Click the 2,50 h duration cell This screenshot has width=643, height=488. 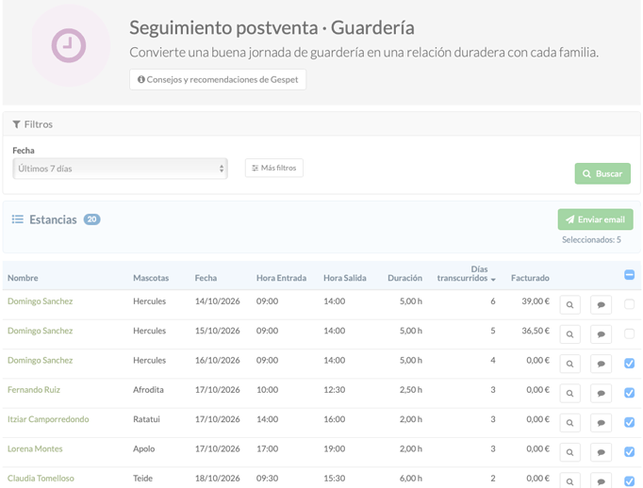[411, 390]
